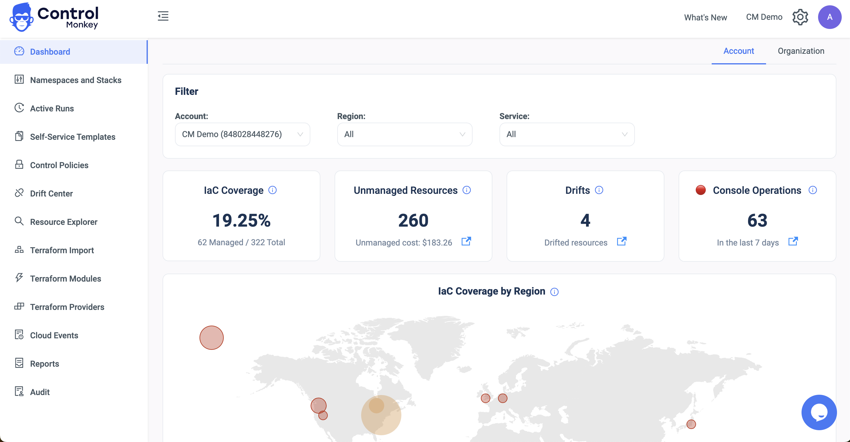Click info icon beside IaC Coverage by Region

click(554, 292)
